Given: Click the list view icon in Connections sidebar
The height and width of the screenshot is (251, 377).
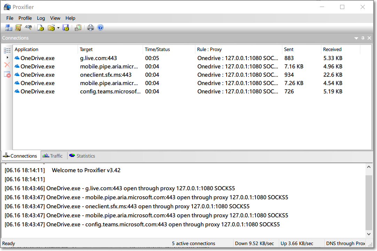Looking at the screenshot, I should click(7, 50).
